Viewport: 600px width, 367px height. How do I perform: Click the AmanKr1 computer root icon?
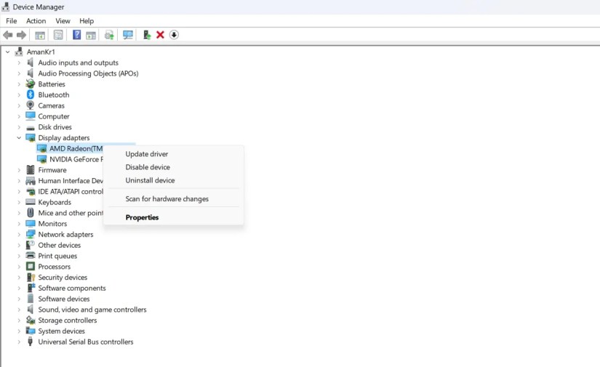coord(18,51)
